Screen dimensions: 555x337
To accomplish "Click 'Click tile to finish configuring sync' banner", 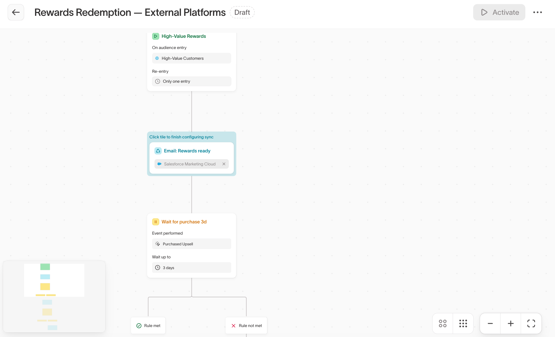I will (181, 137).
